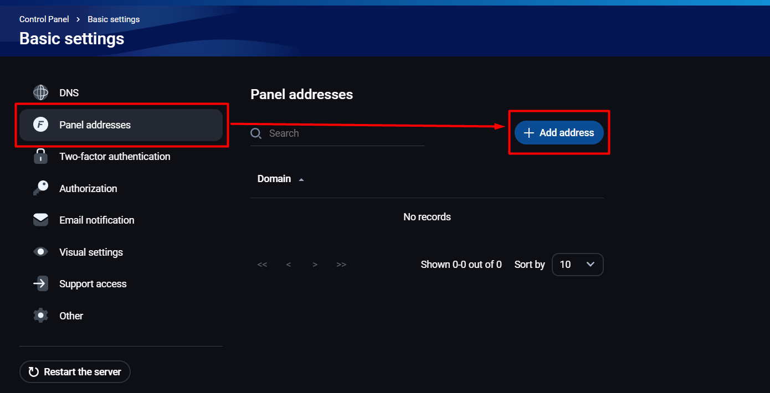Click the 'Basic settings' page title

(72, 39)
